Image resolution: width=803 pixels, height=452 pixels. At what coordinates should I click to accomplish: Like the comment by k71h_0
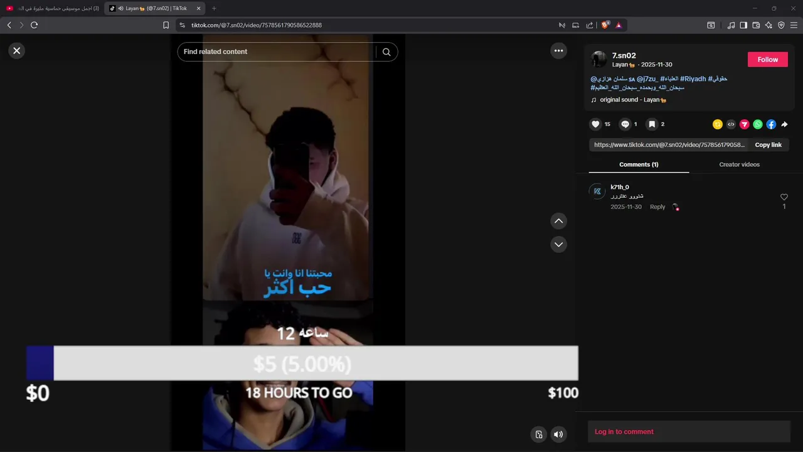click(784, 197)
